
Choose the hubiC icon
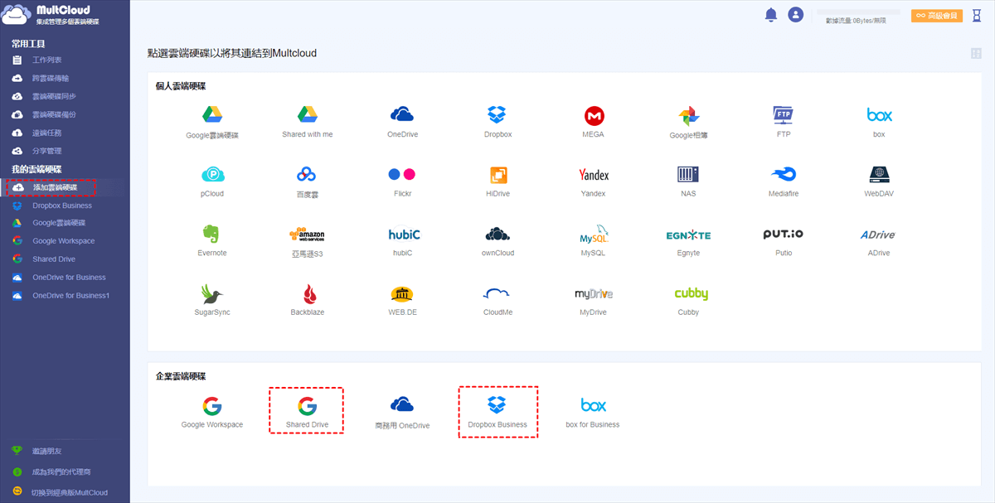(x=405, y=235)
